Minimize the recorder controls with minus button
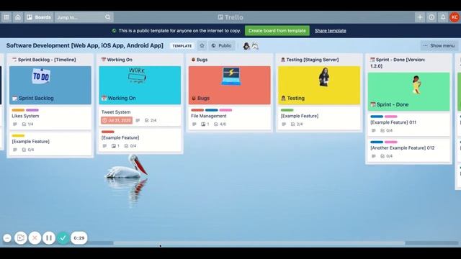 pos(7,238)
